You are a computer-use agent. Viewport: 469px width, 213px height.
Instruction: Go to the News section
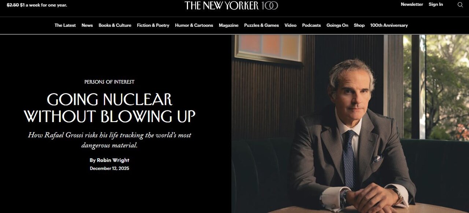87,25
